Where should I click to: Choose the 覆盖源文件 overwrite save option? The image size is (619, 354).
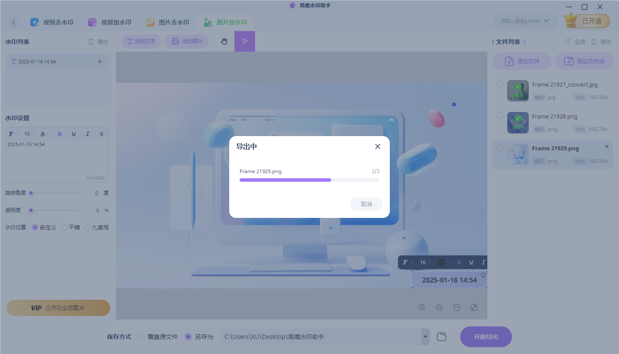(x=140, y=336)
